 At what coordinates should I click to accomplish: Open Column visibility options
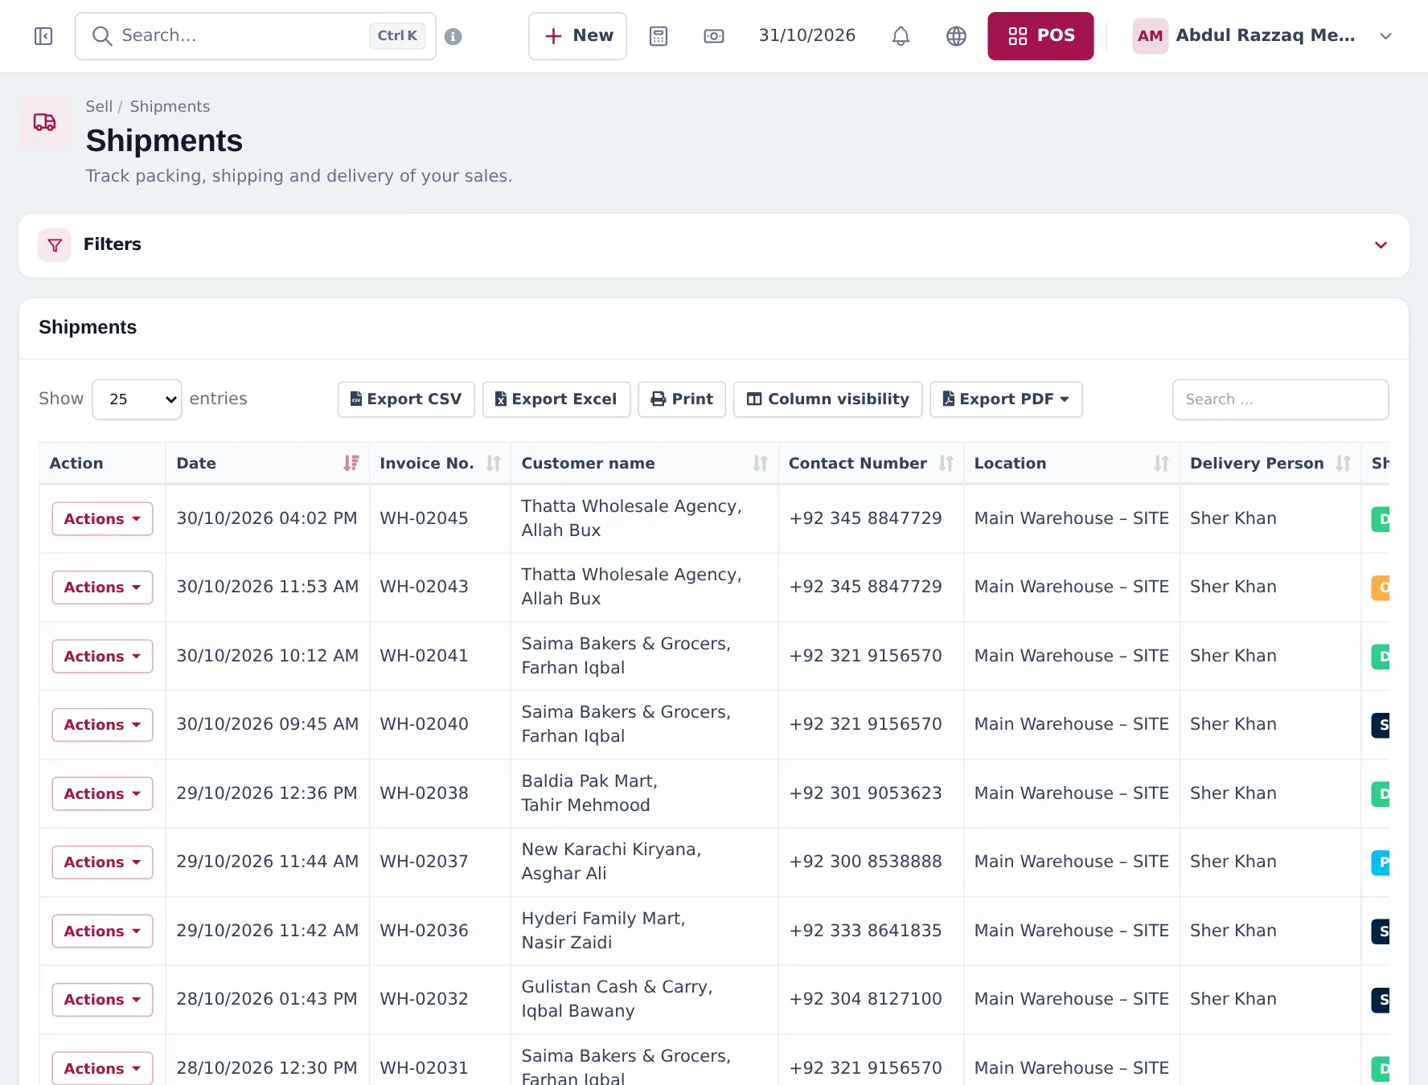point(828,399)
